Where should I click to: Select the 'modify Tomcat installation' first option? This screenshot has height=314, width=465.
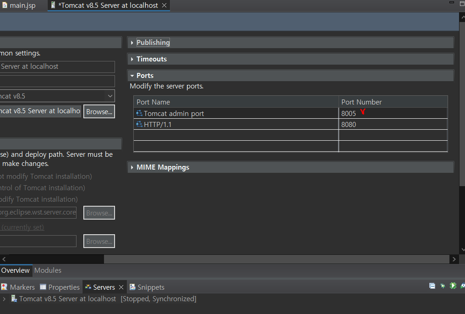(46, 176)
